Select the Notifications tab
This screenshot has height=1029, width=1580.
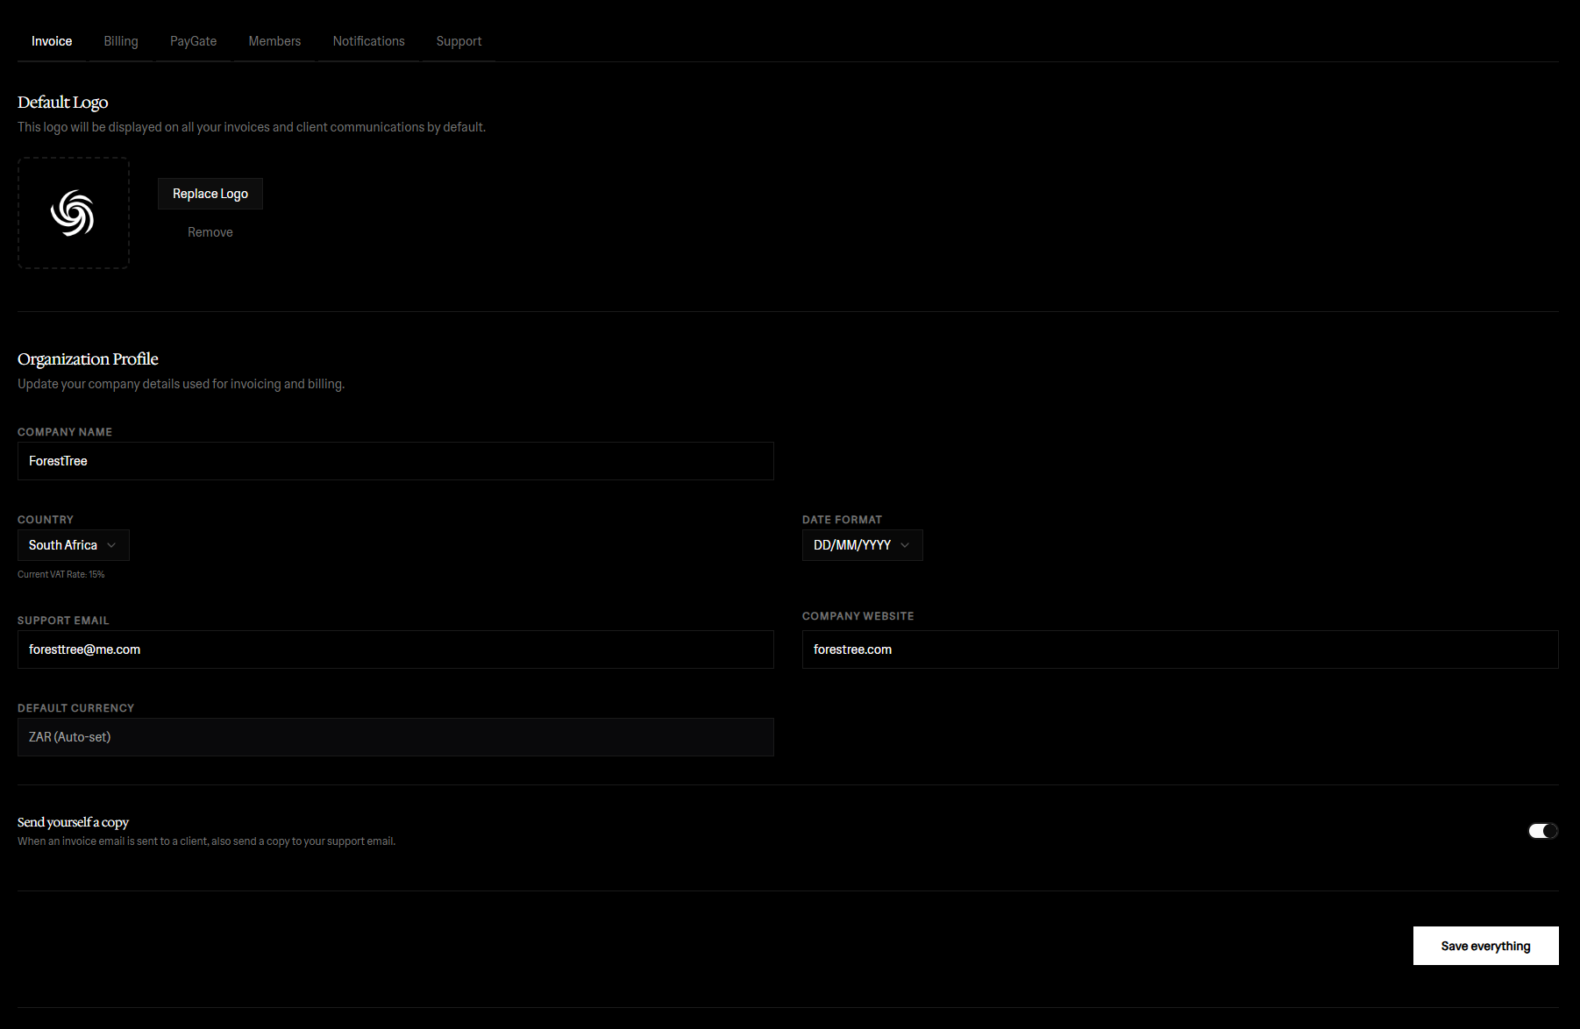pos(368,41)
